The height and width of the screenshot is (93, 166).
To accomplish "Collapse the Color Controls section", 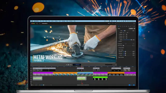I will [118, 50].
